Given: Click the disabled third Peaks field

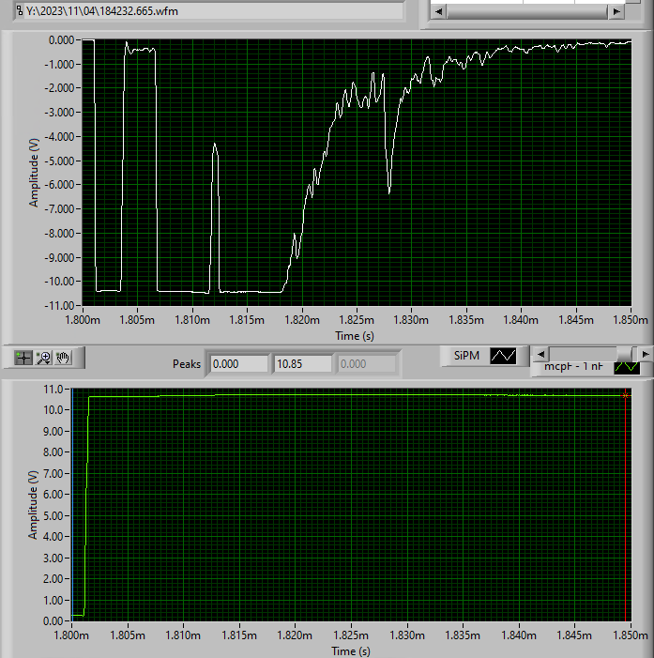Looking at the screenshot, I should pos(367,364).
